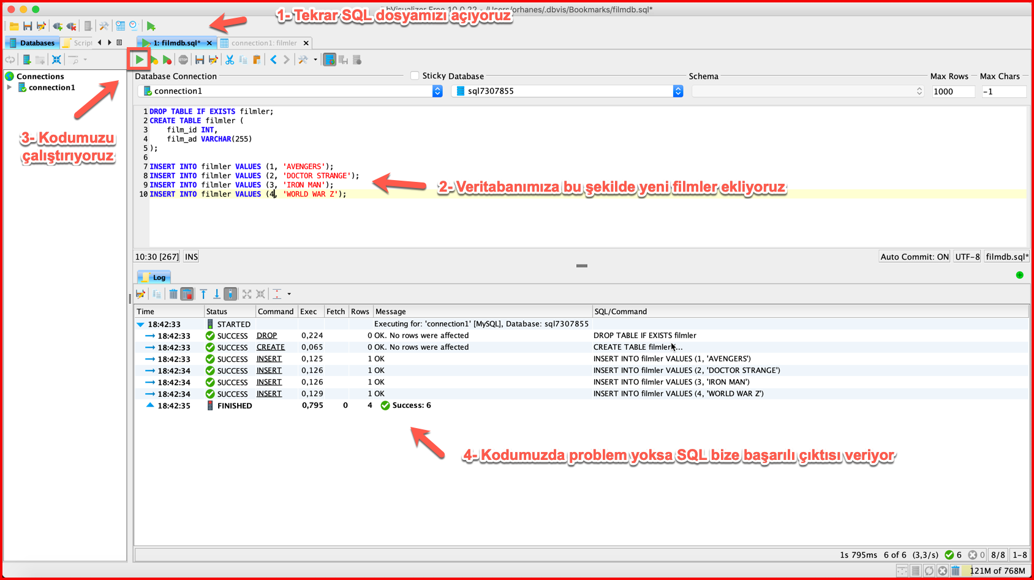This screenshot has width=1034, height=580.
Task: Toggle auto-scroll log button
Action: pyautogui.click(x=230, y=294)
